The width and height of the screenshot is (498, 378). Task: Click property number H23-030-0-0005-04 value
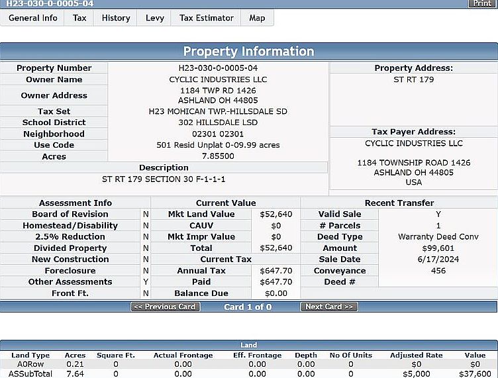(218, 68)
